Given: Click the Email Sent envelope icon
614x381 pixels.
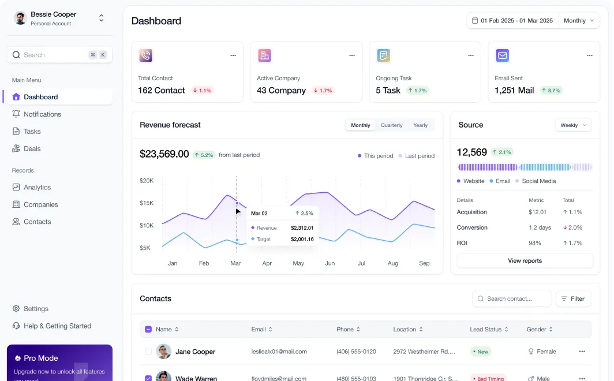Looking at the screenshot, I should 503,55.
